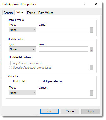This screenshot has height=120, width=106.
Task: Click the OK button
Action: [x=49, y=111]
